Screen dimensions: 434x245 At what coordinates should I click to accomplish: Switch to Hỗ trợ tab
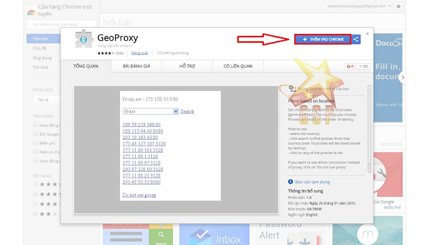point(187,66)
